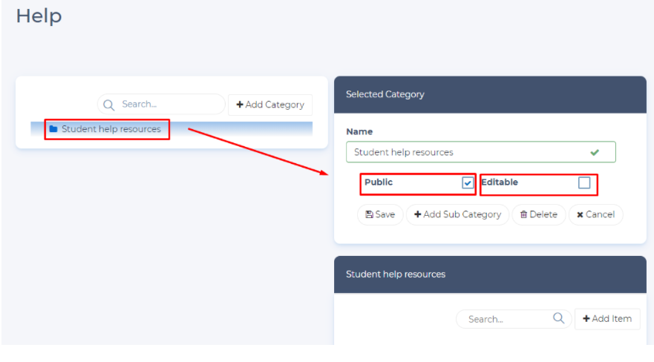The height and width of the screenshot is (362, 654).
Task: Click the Student help resources panel header
Action: [490, 274]
